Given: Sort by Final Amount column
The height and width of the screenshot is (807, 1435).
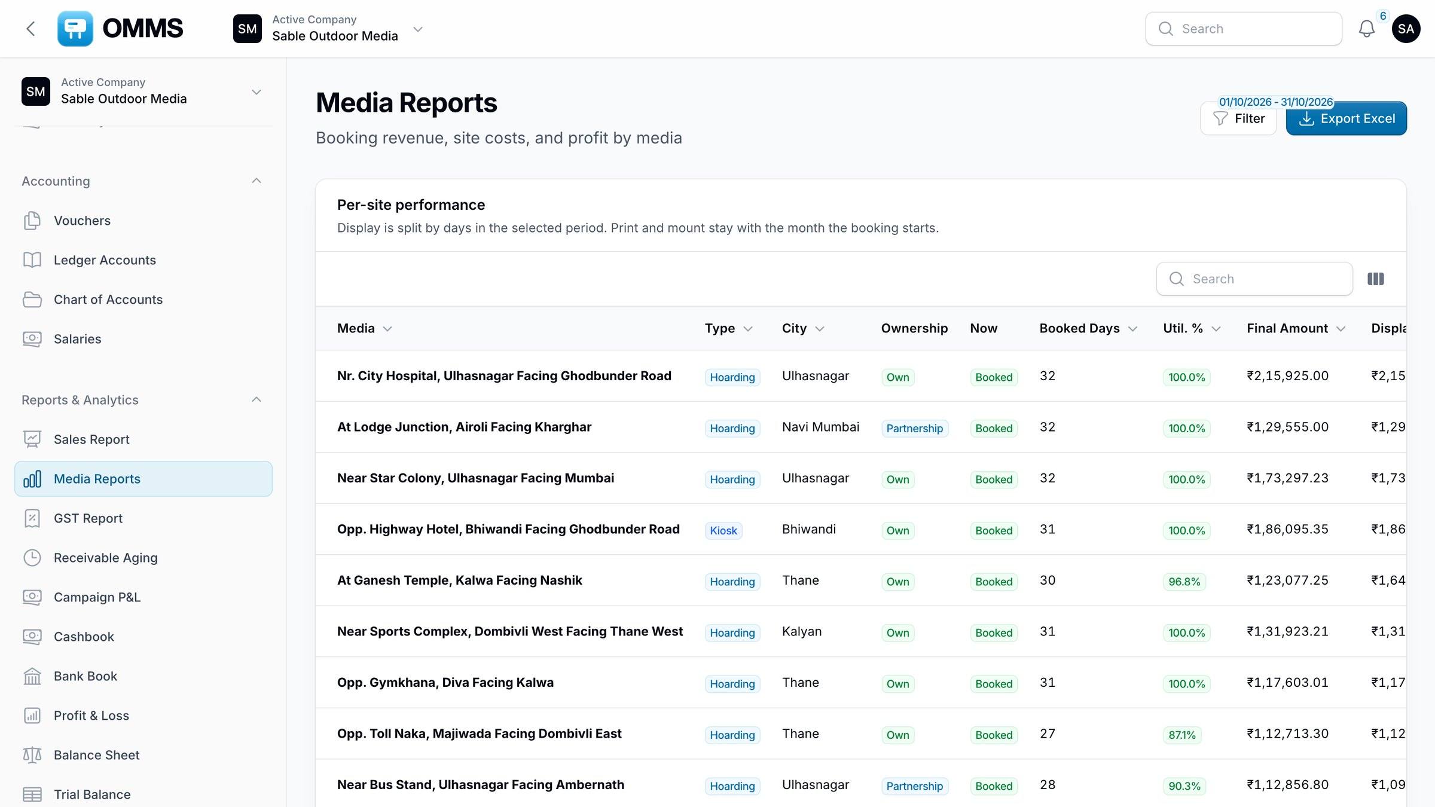Looking at the screenshot, I should 1296,328.
